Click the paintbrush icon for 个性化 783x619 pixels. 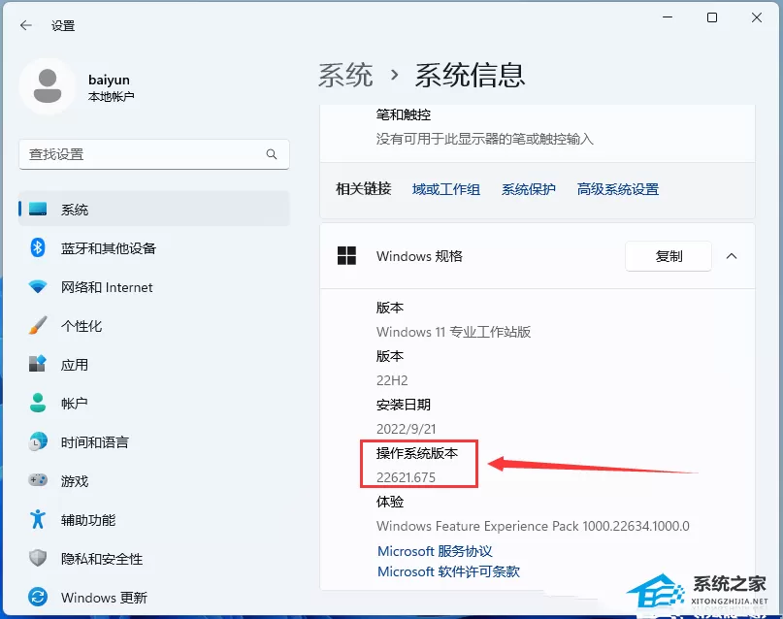click(x=38, y=325)
